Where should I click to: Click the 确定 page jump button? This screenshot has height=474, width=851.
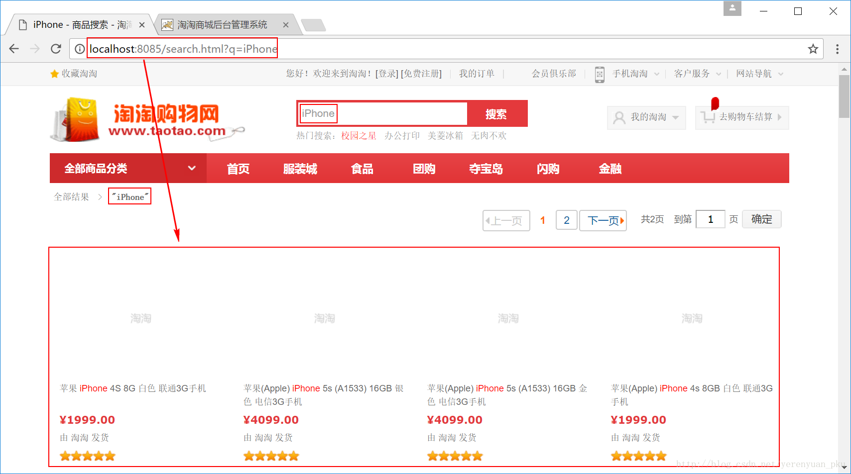tap(761, 219)
